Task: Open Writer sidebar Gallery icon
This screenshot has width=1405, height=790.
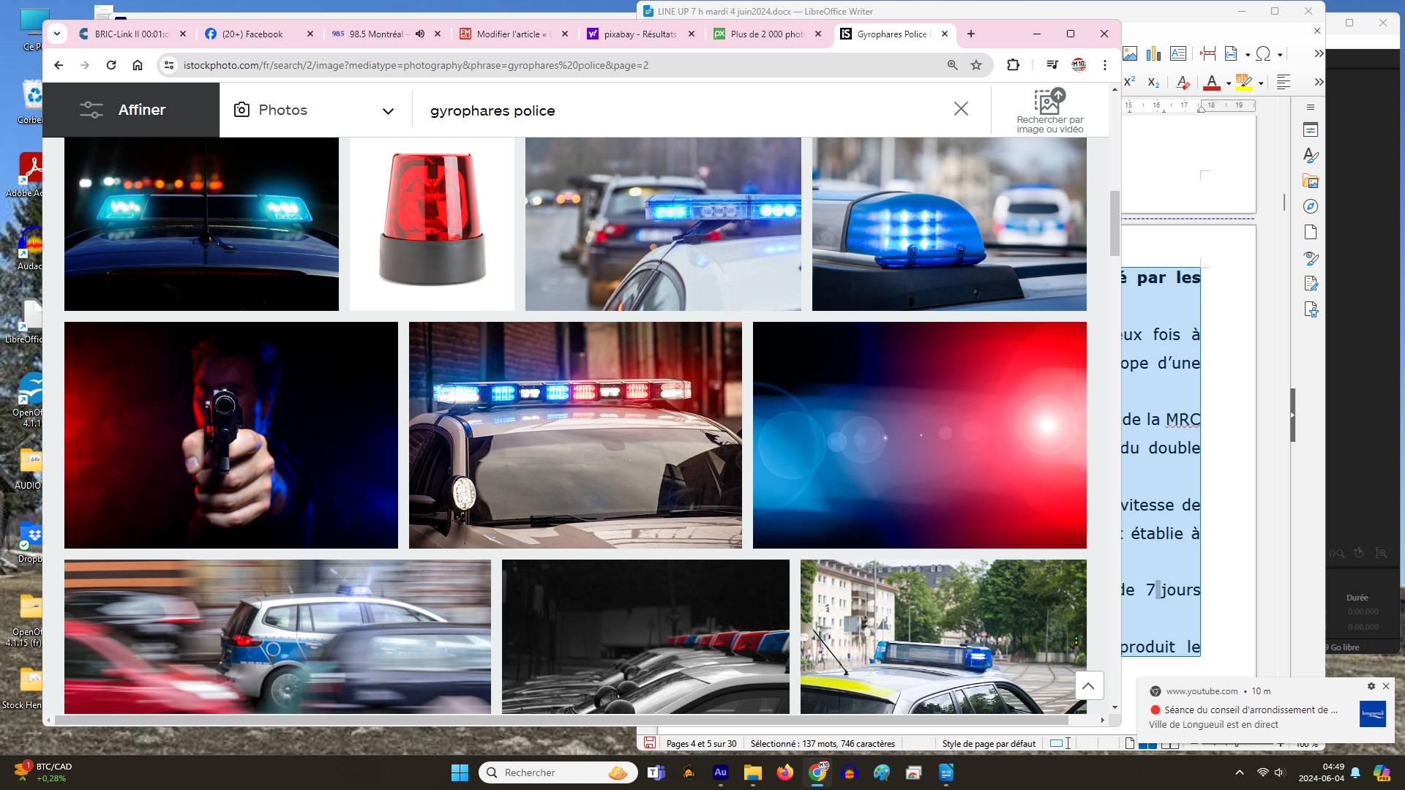Action: click(1311, 181)
